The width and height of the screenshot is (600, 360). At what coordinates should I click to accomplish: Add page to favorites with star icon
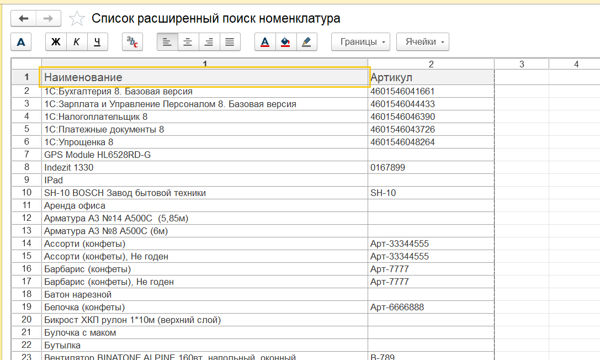tap(77, 18)
